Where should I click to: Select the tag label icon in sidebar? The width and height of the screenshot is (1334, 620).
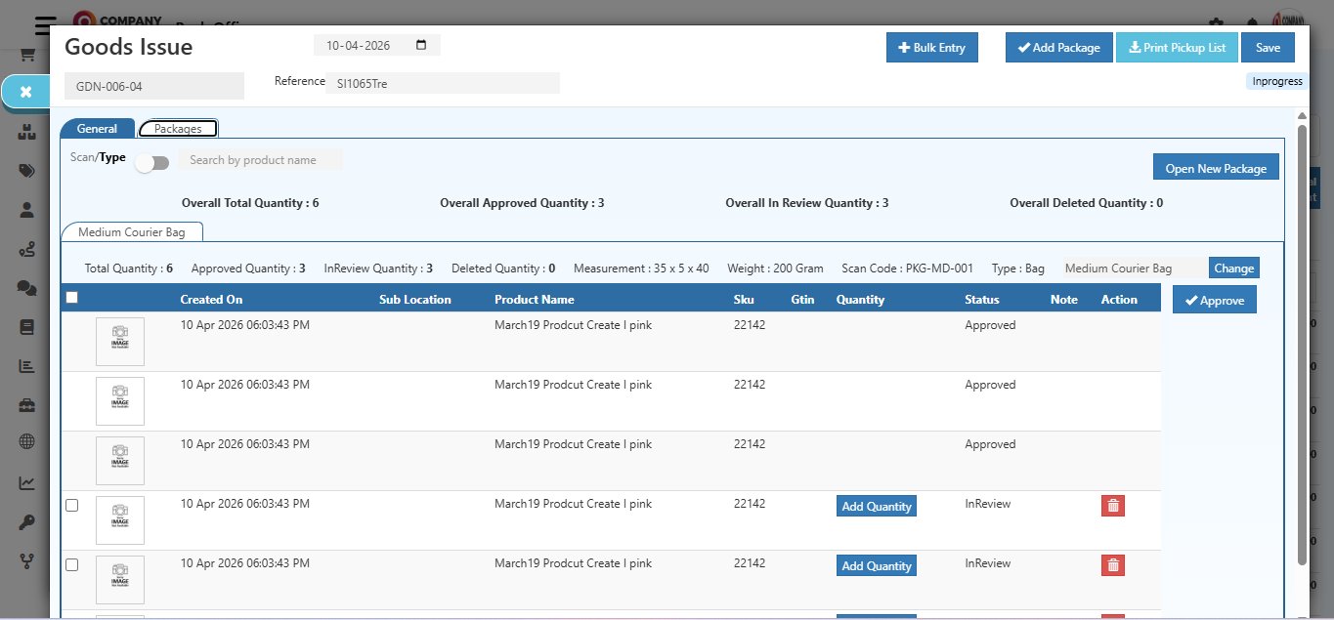pyautogui.click(x=26, y=171)
